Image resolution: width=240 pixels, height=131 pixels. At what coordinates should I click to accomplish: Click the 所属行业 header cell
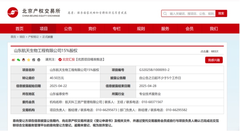[118, 94]
